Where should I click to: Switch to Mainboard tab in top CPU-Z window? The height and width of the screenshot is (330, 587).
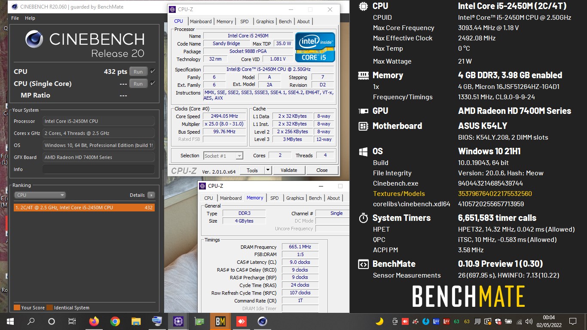pos(201,21)
